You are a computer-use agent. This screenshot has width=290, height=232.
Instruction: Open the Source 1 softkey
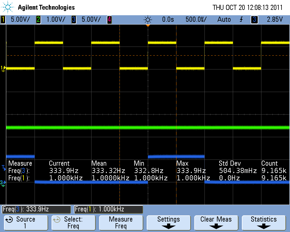[26, 223]
